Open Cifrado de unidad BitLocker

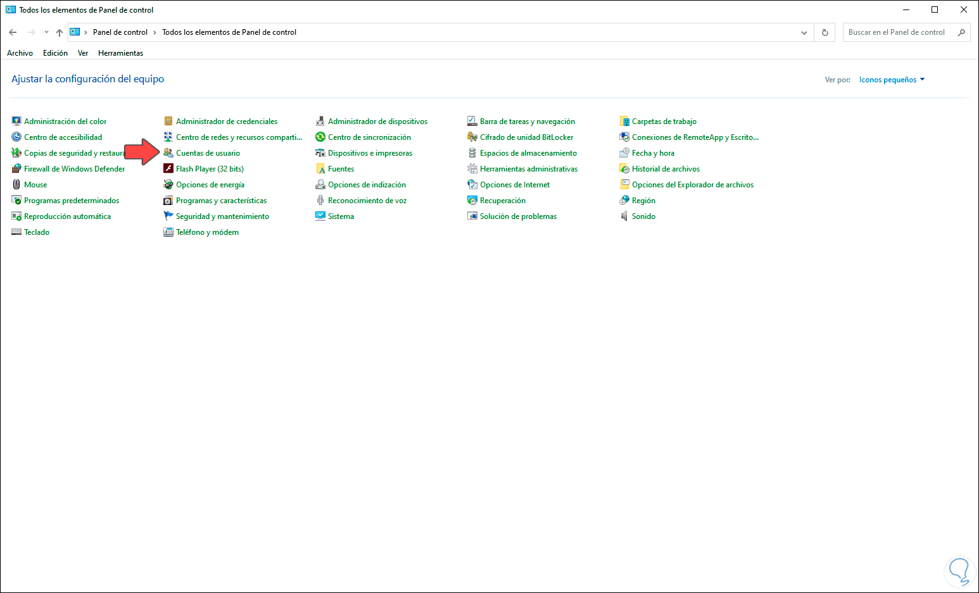[526, 137]
